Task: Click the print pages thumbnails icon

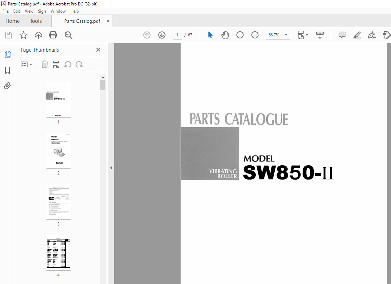Action: pyautogui.click(x=56, y=65)
